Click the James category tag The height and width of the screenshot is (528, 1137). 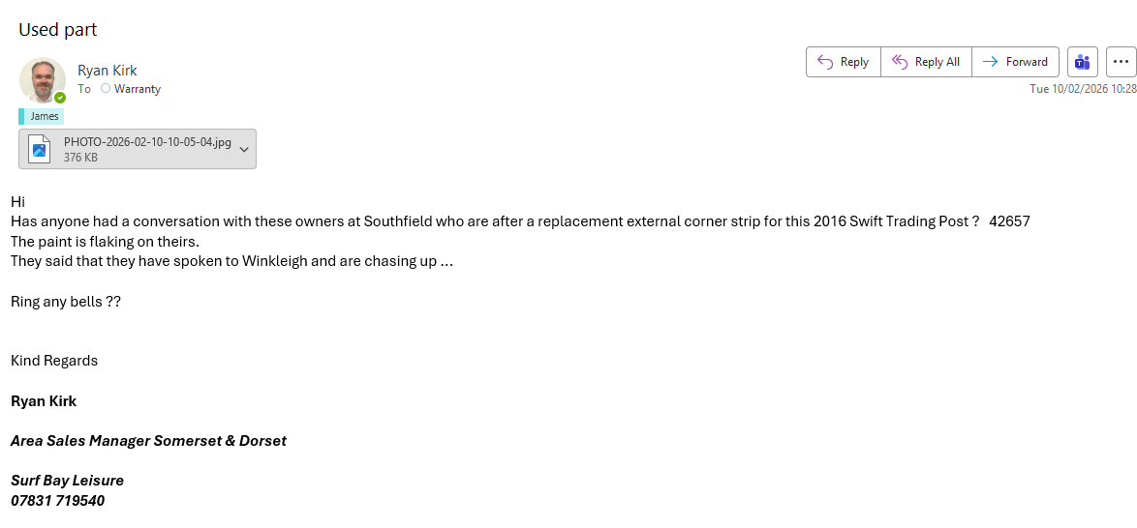coord(44,116)
